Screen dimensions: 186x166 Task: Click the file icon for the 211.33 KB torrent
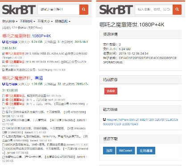click(4, 145)
